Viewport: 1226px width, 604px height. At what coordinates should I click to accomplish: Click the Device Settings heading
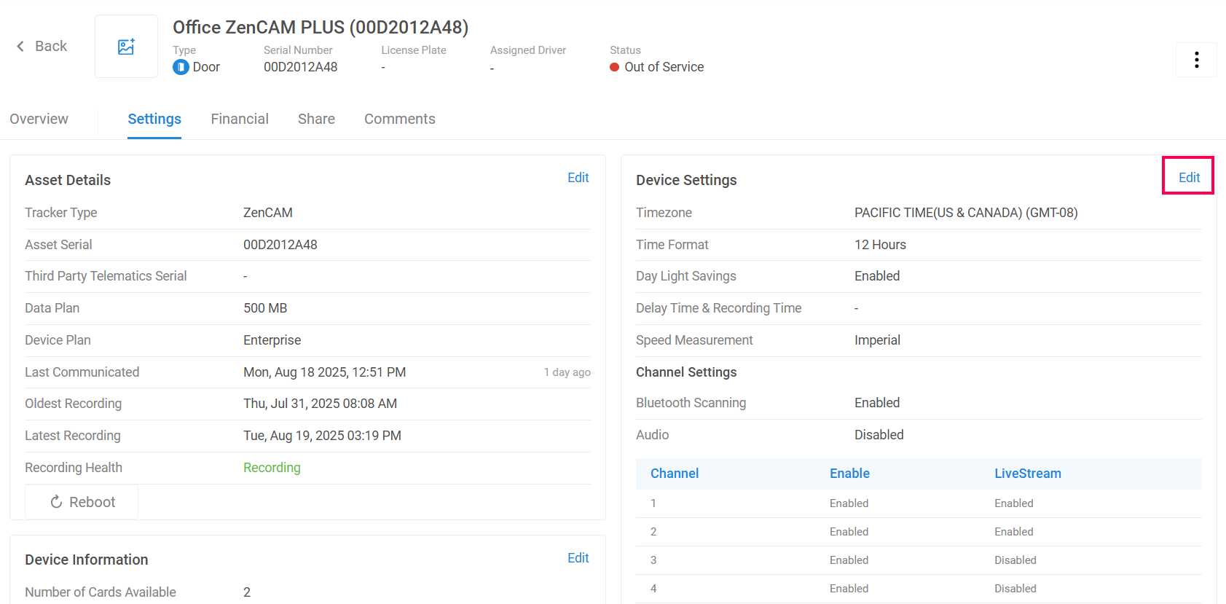686,180
